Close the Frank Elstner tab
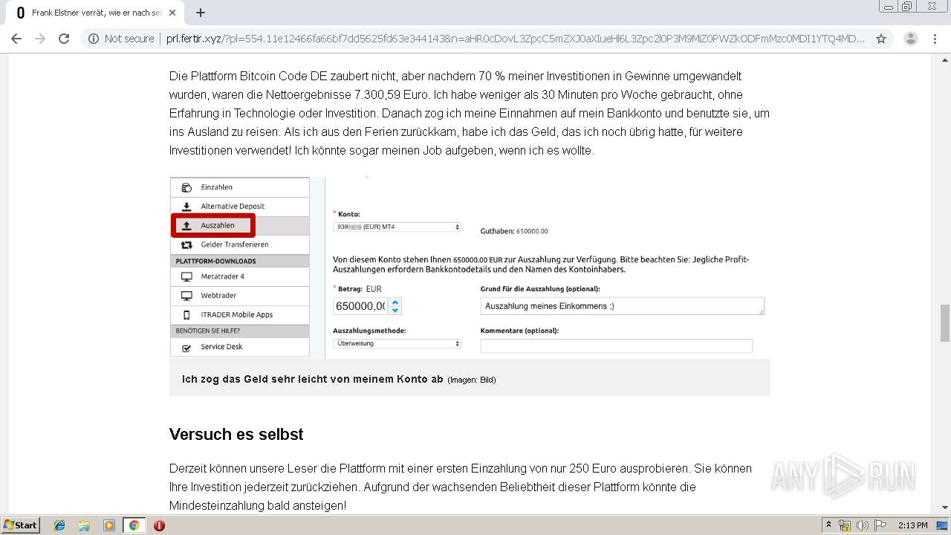The image size is (951, 535). [172, 13]
